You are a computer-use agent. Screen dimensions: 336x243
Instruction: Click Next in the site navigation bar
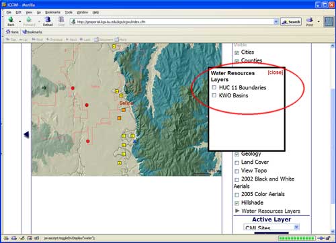[71, 40]
